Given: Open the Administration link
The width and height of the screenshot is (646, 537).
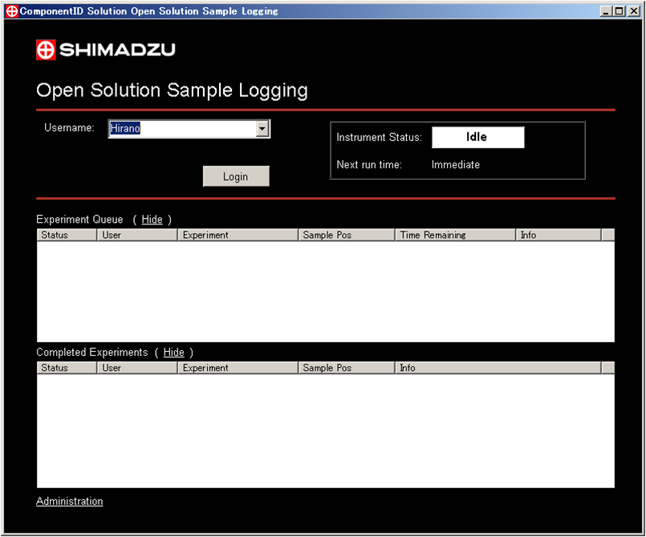Looking at the screenshot, I should (x=70, y=501).
